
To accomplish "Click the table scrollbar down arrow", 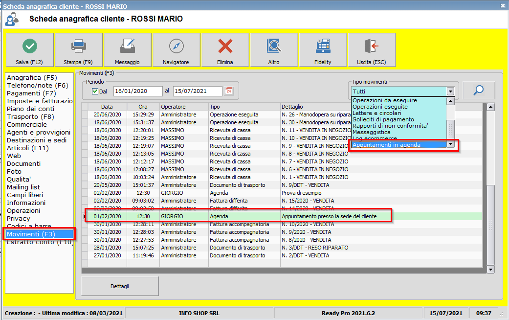I will (490, 269).
